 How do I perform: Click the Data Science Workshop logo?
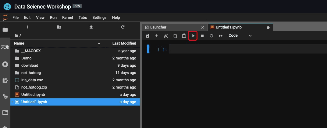tap(7, 7)
